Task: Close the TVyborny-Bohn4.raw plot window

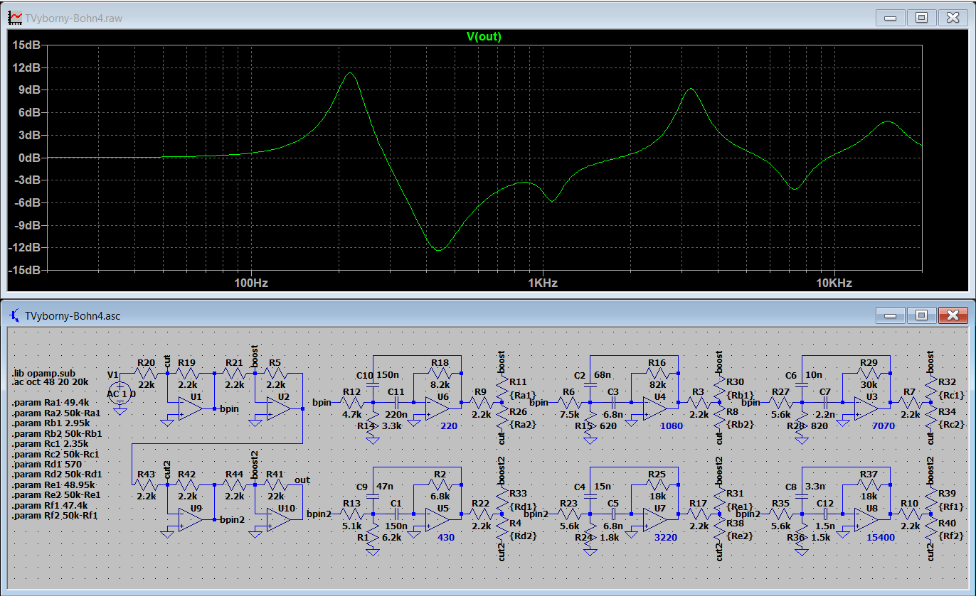Action: (x=953, y=17)
